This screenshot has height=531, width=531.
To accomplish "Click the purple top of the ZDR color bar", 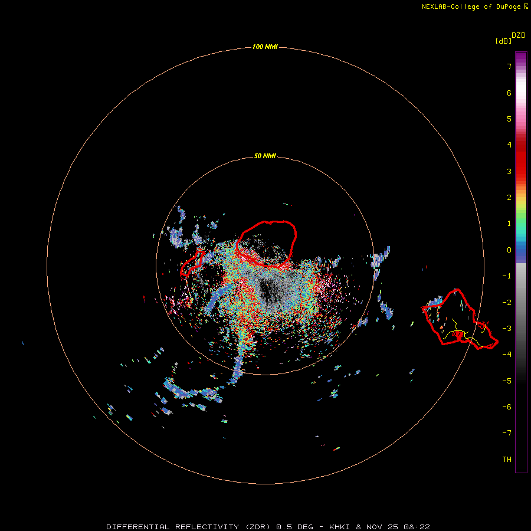I will click(521, 58).
